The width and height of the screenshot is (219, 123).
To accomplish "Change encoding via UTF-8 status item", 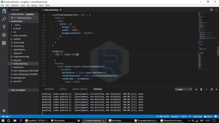I will [184, 117].
